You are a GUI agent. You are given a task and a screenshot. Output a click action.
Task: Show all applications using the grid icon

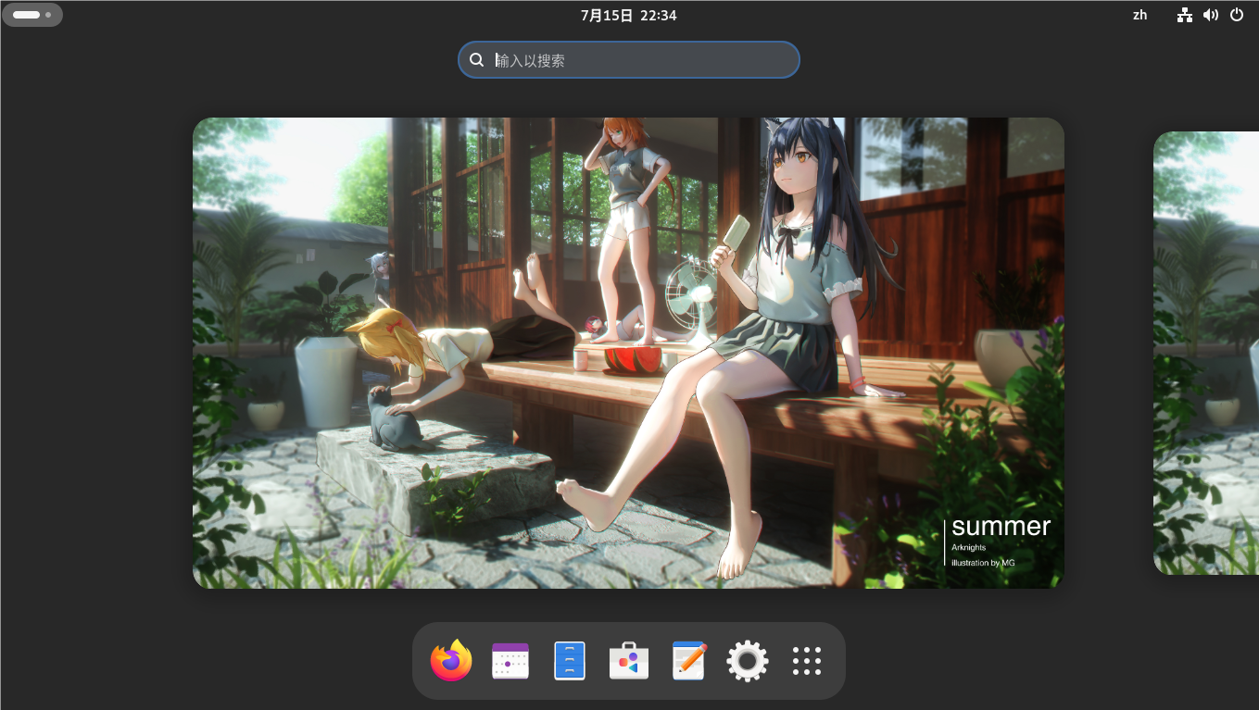[x=807, y=661]
